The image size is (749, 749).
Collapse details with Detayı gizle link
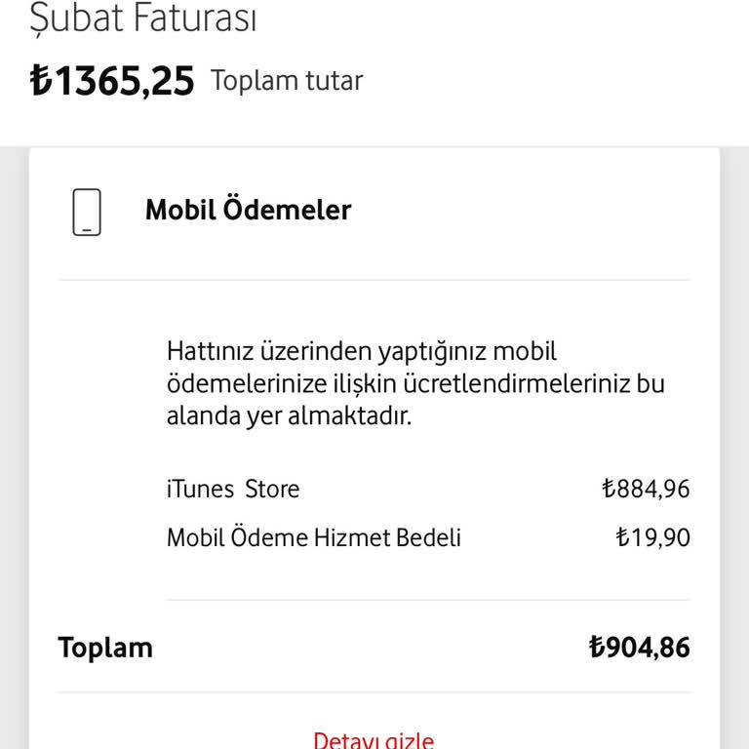pos(374,740)
